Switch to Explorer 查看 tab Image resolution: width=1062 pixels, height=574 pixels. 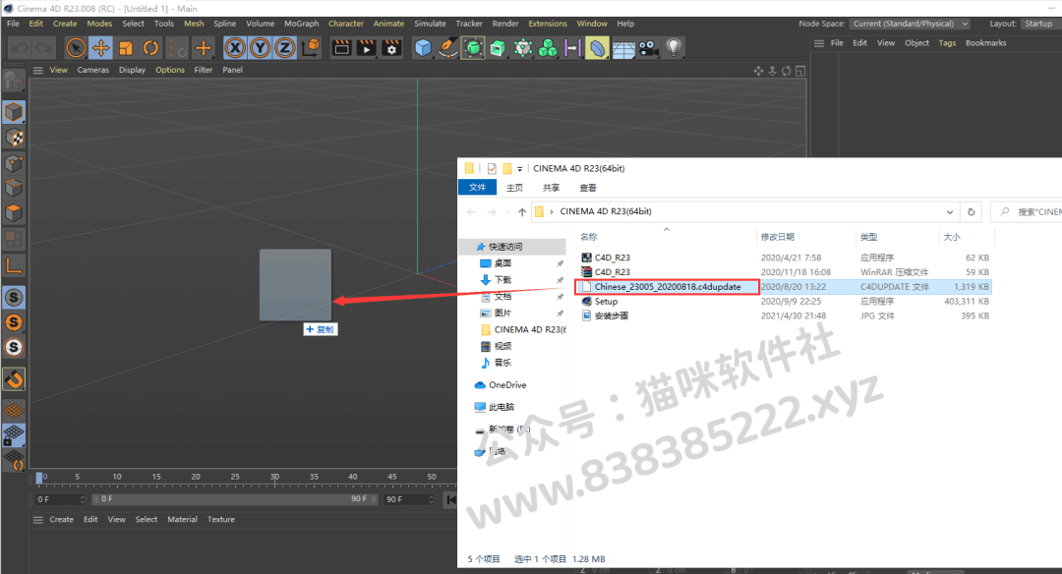tap(588, 188)
